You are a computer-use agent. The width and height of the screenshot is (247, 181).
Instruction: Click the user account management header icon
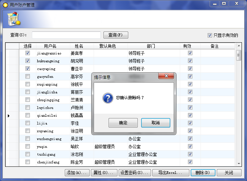14,19
